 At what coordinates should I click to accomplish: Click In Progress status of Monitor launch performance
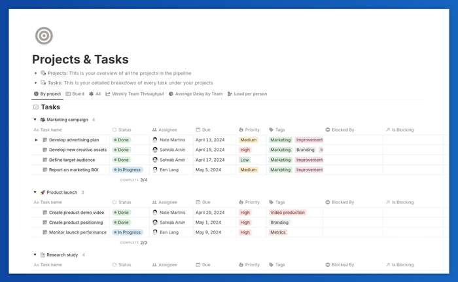click(128, 232)
